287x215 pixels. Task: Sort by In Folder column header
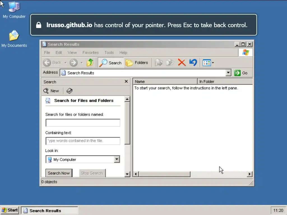[225, 81]
